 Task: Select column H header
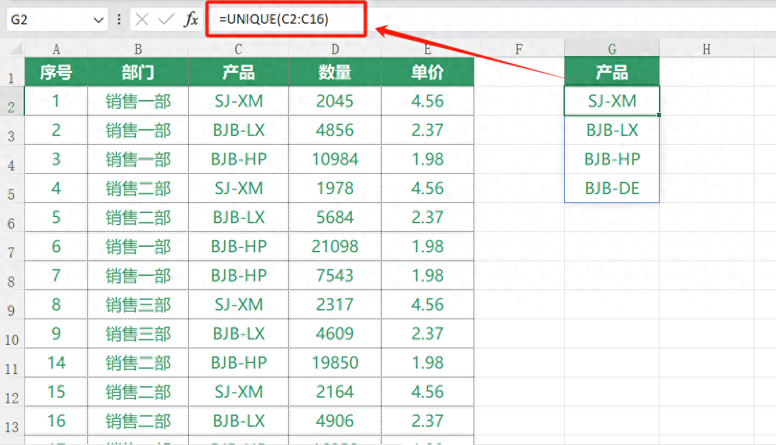(707, 49)
